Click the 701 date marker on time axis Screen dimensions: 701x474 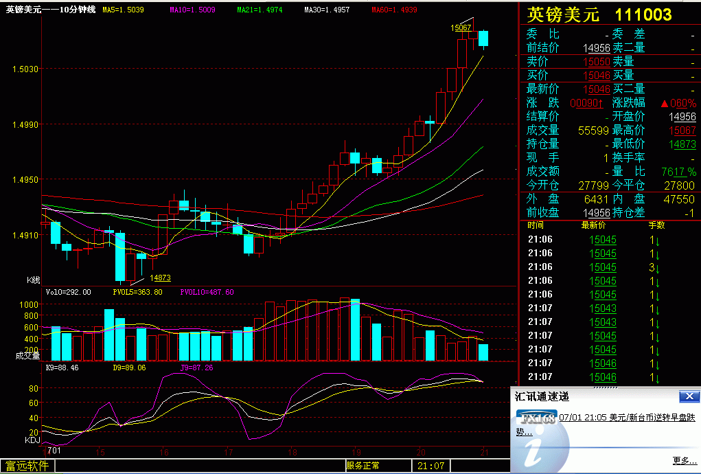click(54, 451)
